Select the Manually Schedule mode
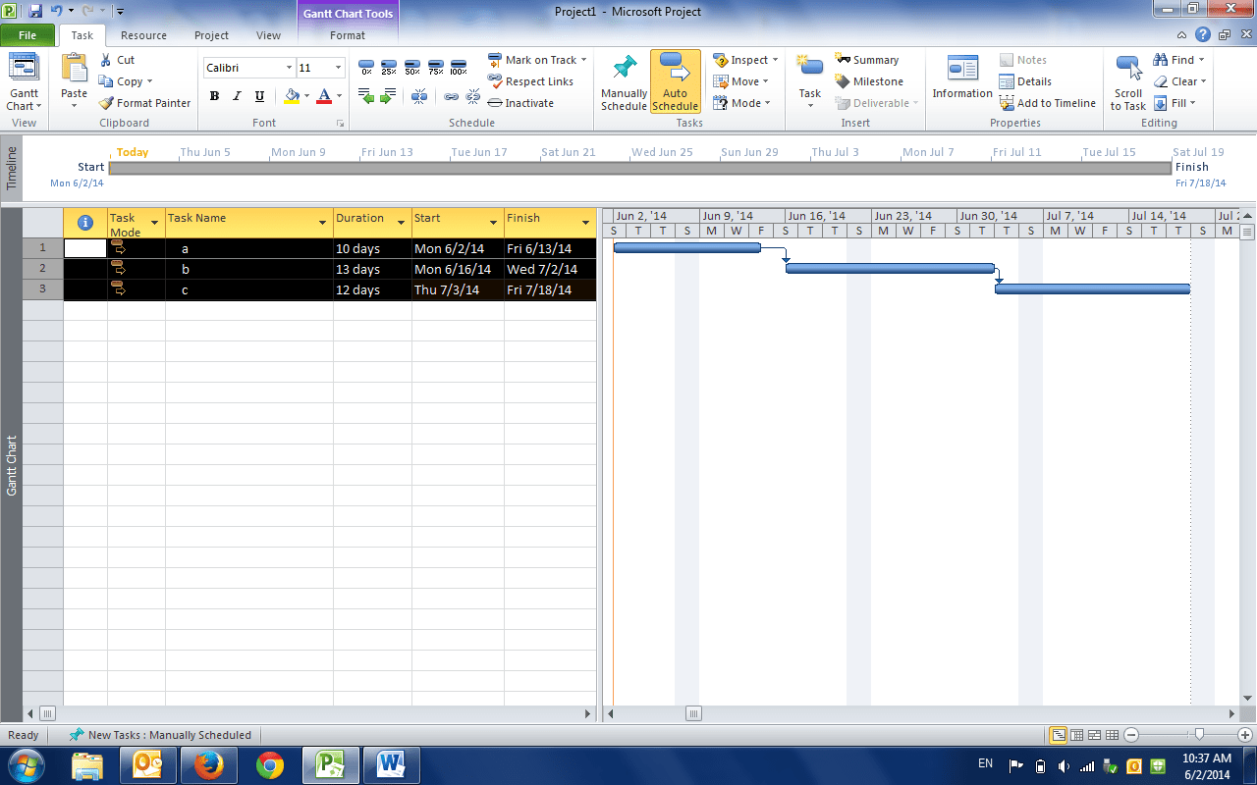This screenshot has width=1257, height=785. coord(624,82)
